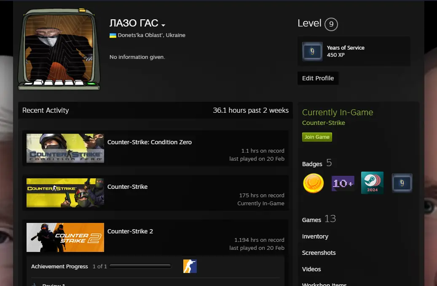The image size is (437, 286).
Task: Go to the Screenshots section
Action: [x=319, y=253]
